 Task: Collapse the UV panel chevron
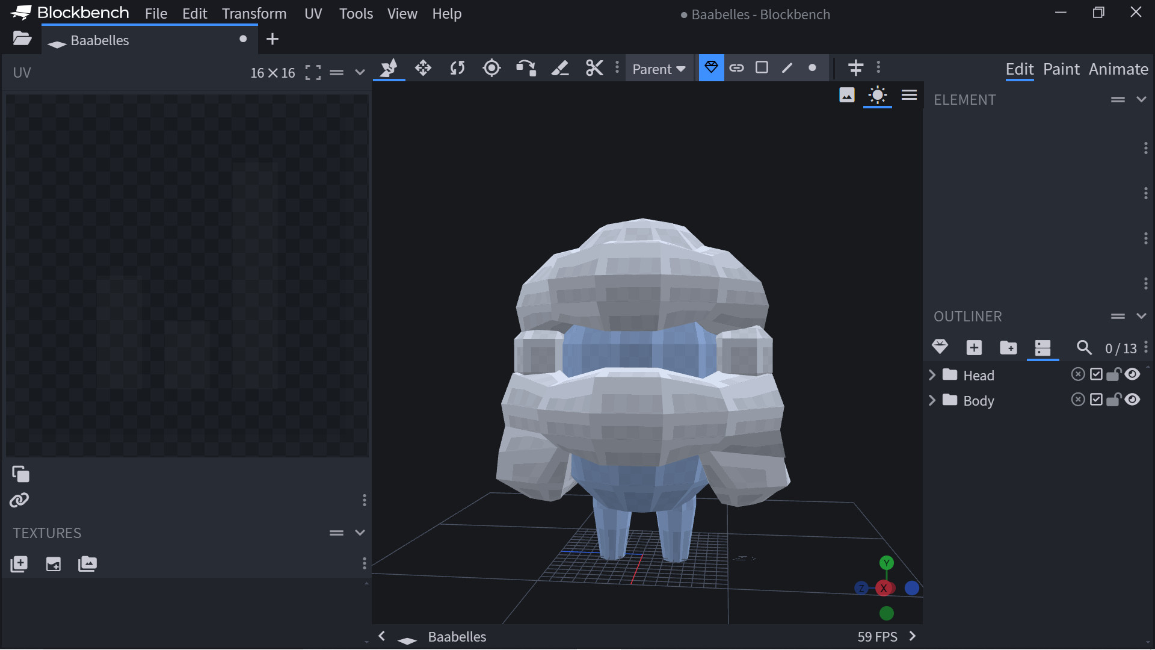360,73
